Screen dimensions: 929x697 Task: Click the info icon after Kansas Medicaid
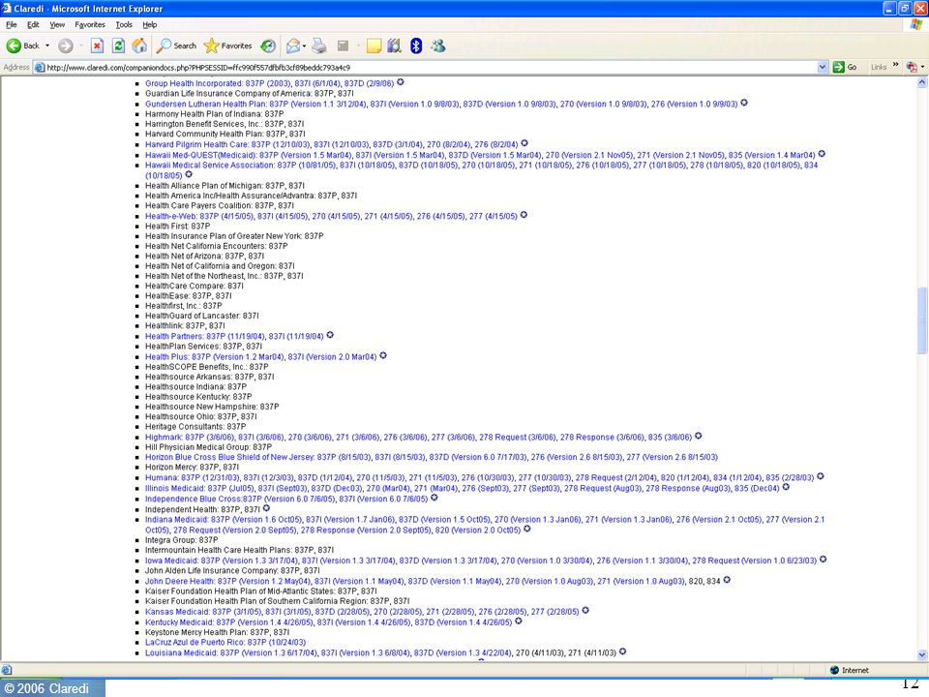[585, 611]
